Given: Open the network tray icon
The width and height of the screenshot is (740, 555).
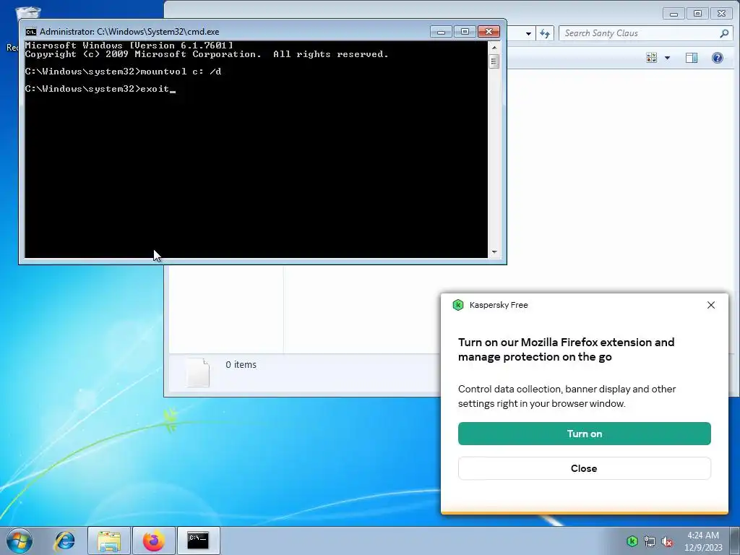Looking at the screenshot, I should coord(650,541).
